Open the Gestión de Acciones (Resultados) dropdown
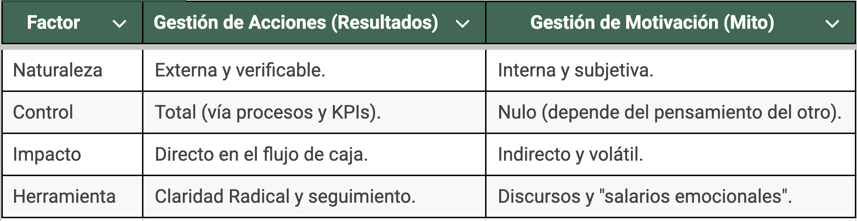The image size is (857, 221). 463,24
